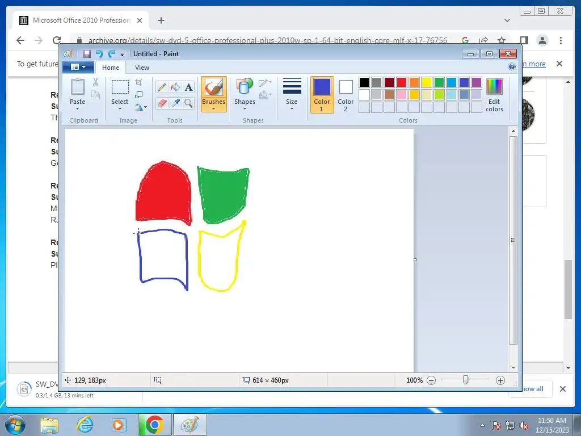
Task: Switch to the View ribbon tab
Action: pos(142,68)
